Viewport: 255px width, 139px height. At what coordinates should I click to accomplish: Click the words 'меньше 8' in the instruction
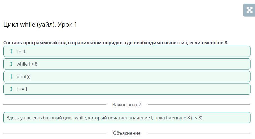coord(216,43)
